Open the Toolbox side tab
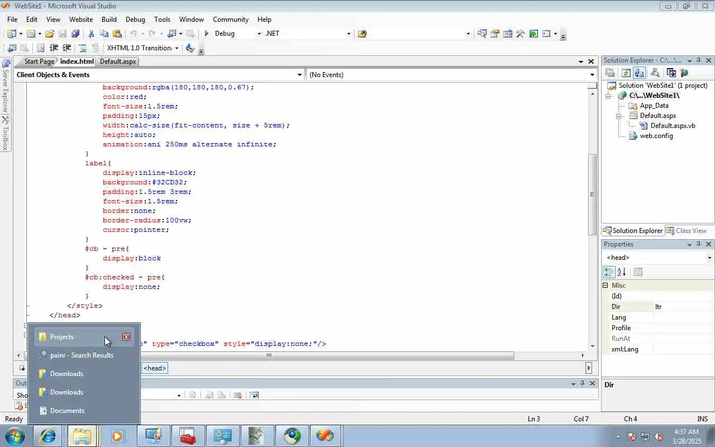The image size is (715, 447). click(6, 134)
